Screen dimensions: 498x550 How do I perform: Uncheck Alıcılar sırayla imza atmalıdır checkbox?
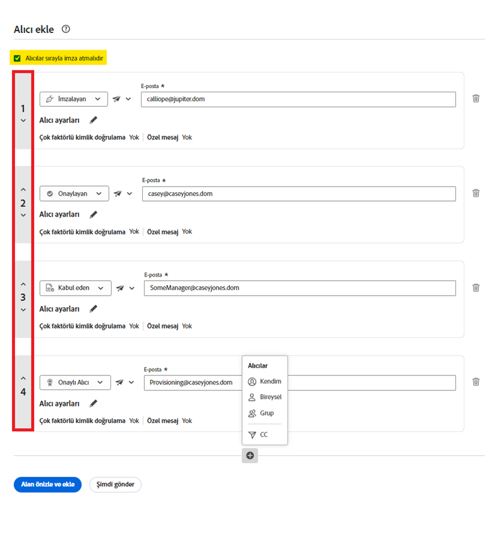tap(17, 58)
